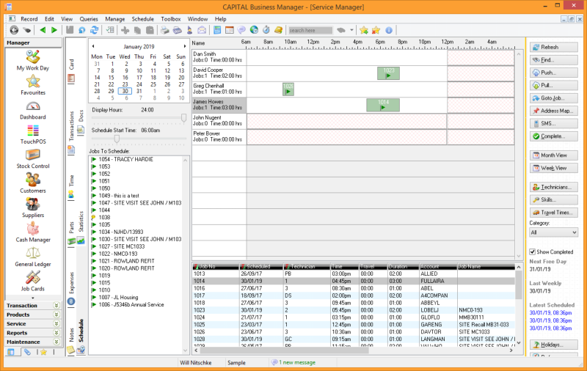Open Job Cards module
587x371 pixels.
(x=33, y=282)
